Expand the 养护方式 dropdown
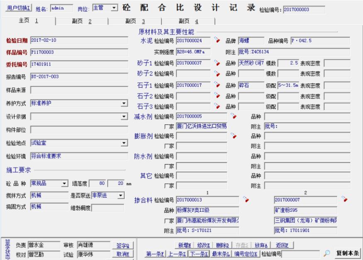Screen dimensions: 363x260 pos(124,103)
